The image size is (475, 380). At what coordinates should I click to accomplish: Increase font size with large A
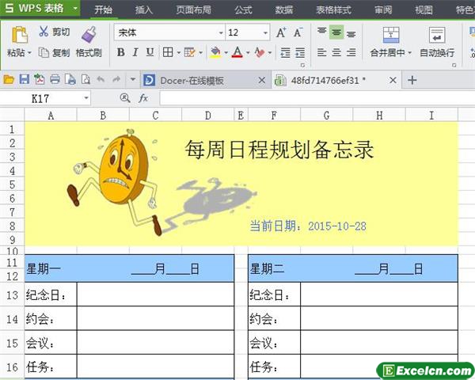click(281, 32)
